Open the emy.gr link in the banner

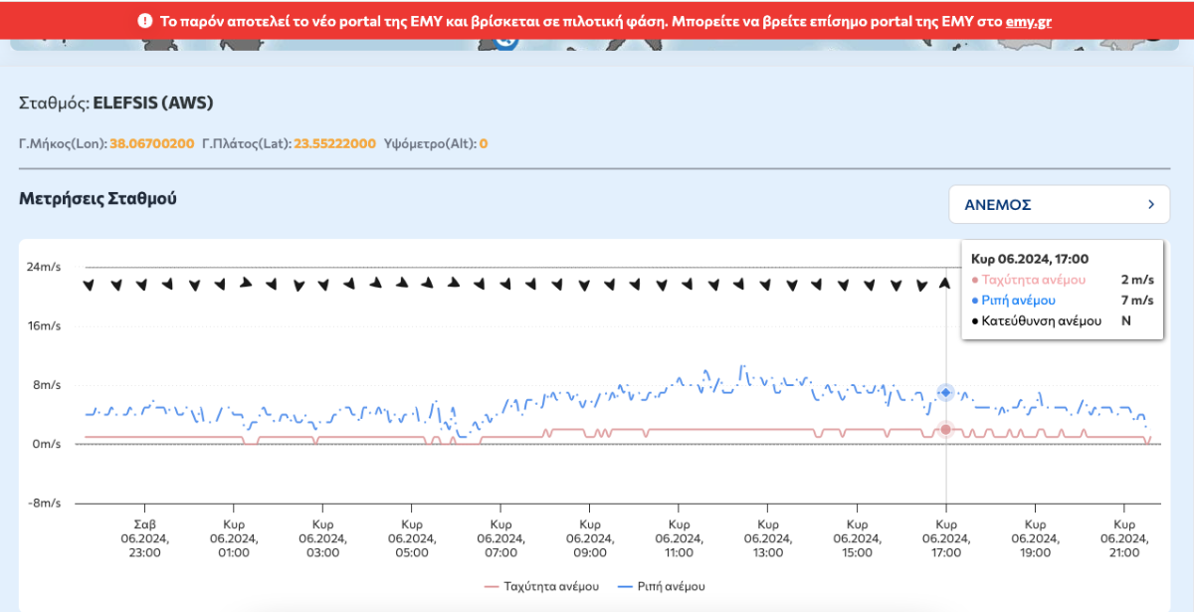pos(1029,20)
